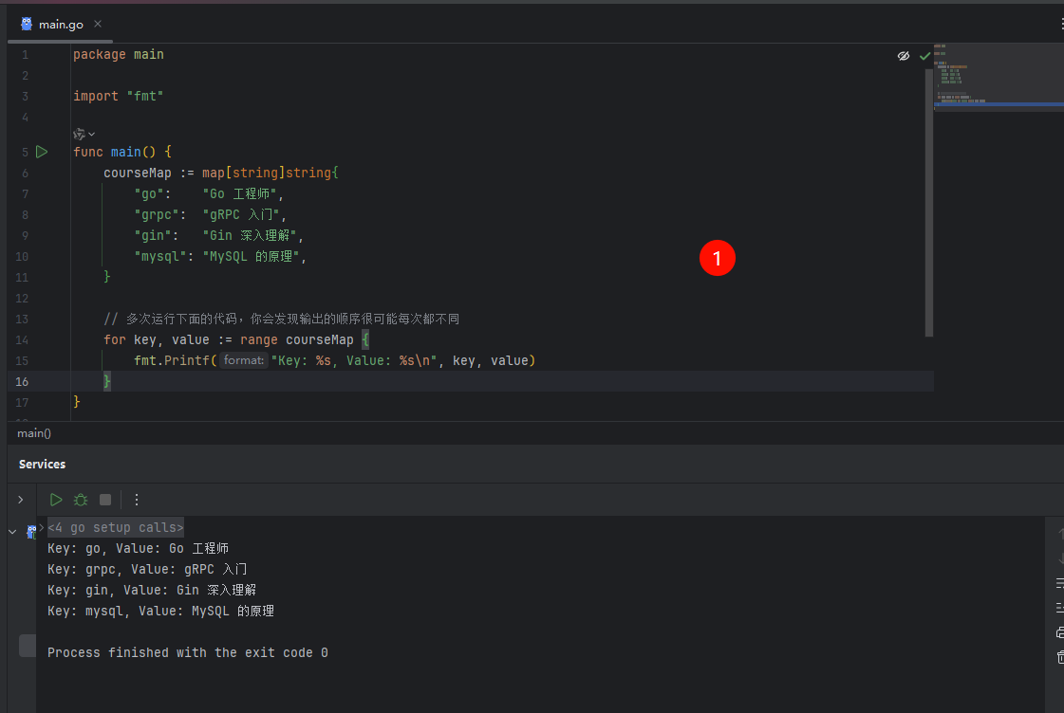Viewport: 1064px width, 713px height.
Task: Toggle soft-wrap in the console side toolbar
Action: (1059, 583)
